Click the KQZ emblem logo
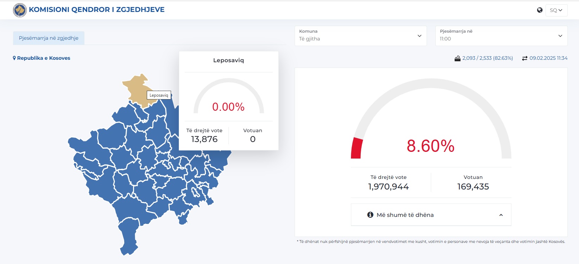 [20, 10]
